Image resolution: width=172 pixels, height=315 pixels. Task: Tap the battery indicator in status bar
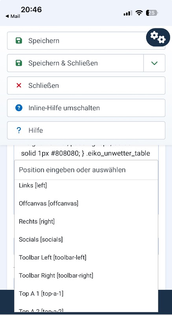tap(152, 13)
